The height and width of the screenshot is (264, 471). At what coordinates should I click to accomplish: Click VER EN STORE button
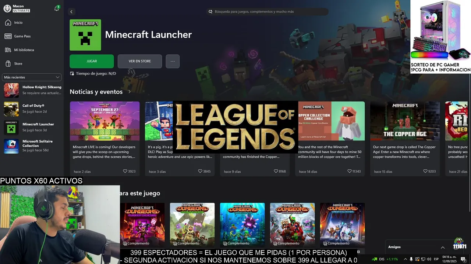pyautogui.click(x=140, y=61)
